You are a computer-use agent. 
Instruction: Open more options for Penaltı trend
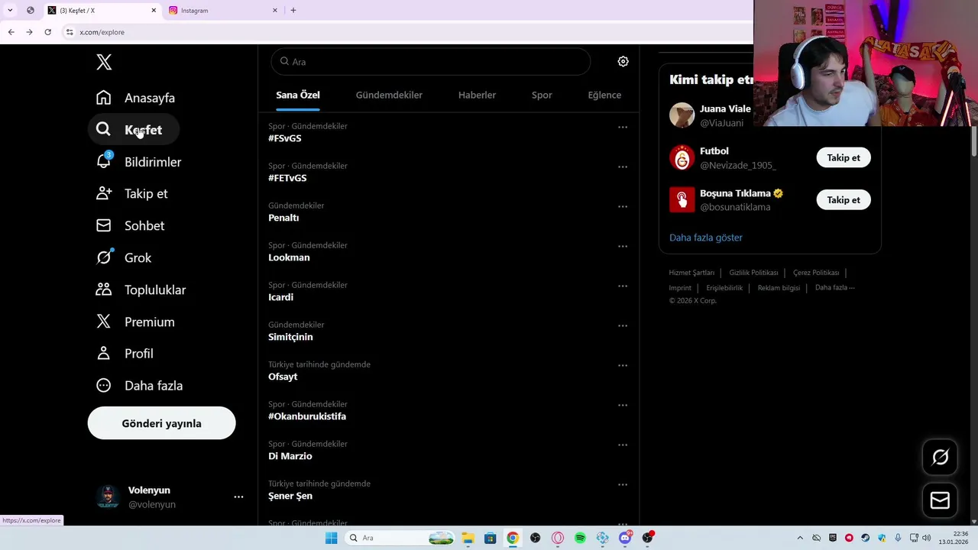click(623, 207)
